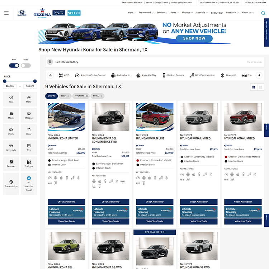The width and height of the screenshot is (269, 269).
Task: Filter by Adaptive Cruise Control
Action: coord(90,75)
